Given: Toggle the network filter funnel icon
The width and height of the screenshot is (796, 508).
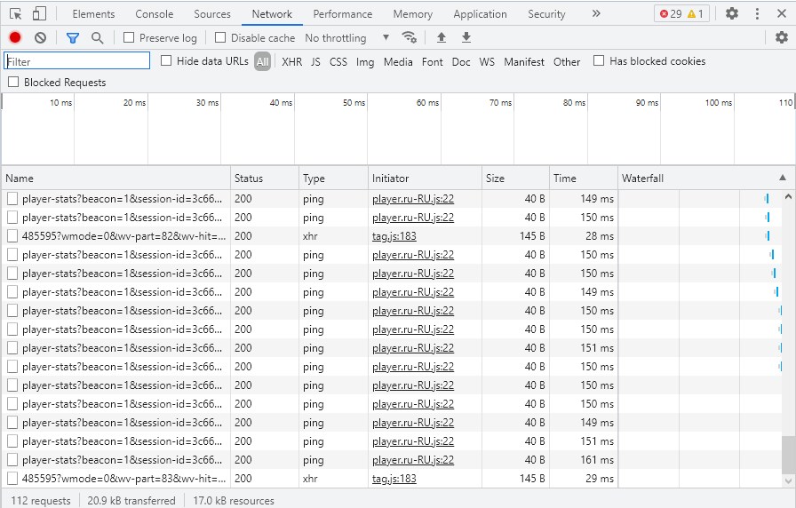Looking at the screenshot, I should coord(73,37).
